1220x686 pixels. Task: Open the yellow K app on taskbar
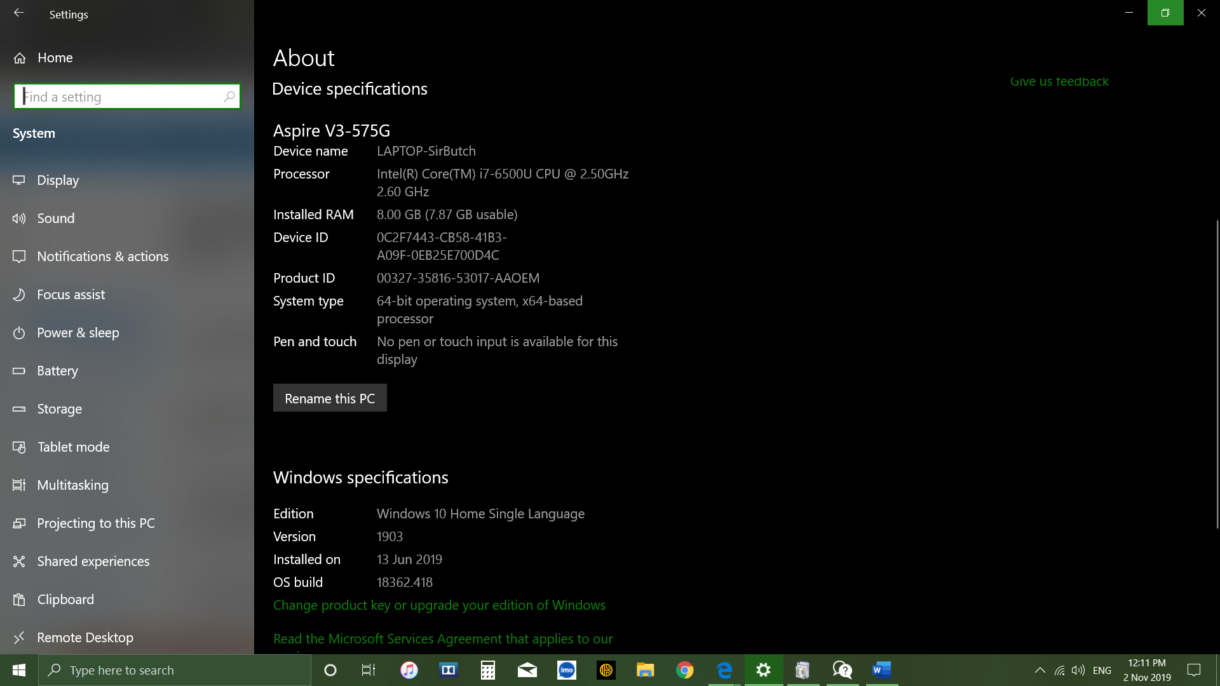(606, 670)
